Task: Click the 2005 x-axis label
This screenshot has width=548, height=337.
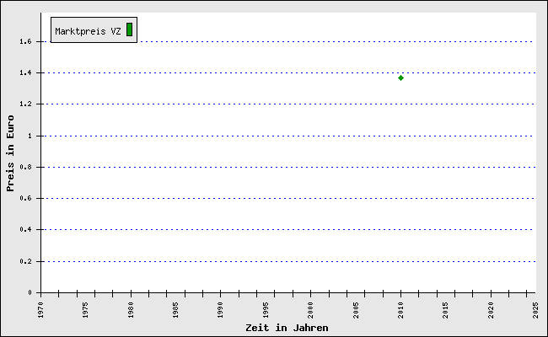Action: (356, 310)
